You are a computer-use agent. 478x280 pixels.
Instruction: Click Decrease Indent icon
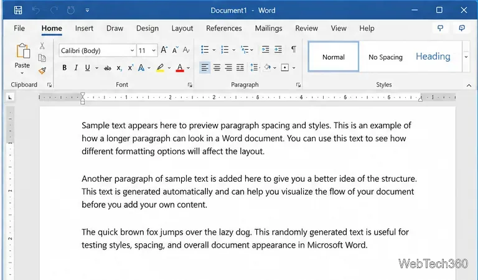point(266,49)
